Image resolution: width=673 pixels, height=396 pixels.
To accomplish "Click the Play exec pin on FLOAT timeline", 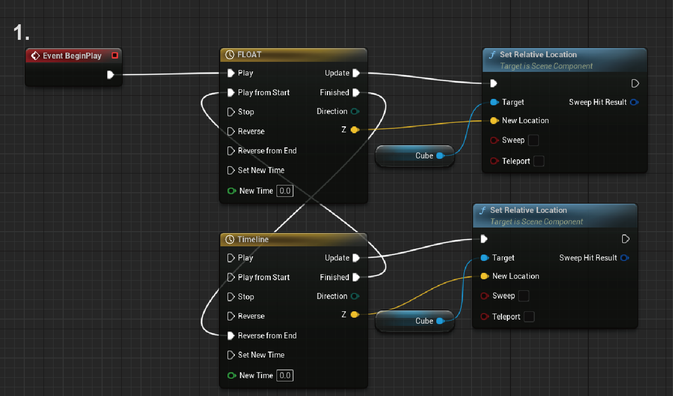I will [231, 73].
